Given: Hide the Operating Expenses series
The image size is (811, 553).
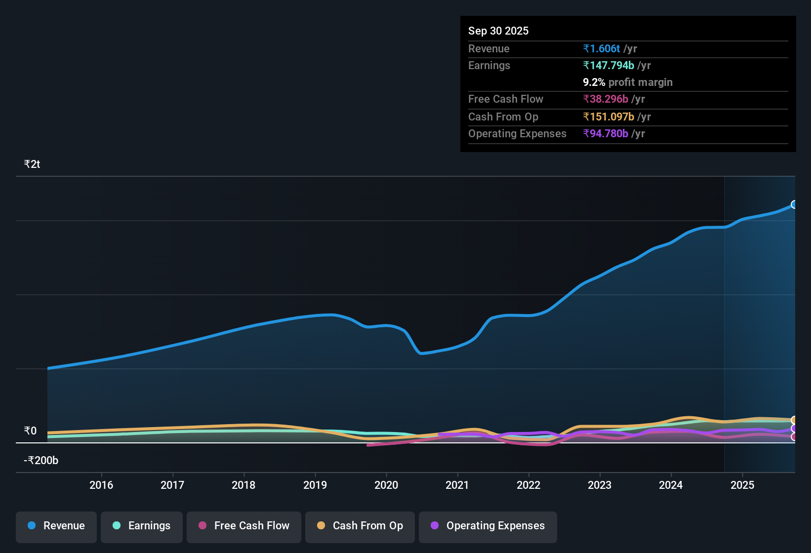Looking at the screenshot, I should point(487,526).
